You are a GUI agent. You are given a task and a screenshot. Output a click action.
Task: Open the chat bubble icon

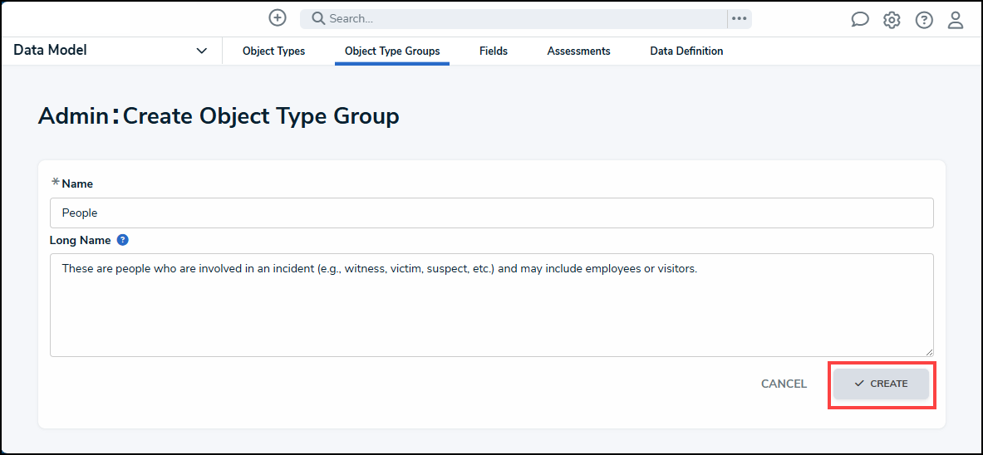pyautogui.click(x=860, y=20)
